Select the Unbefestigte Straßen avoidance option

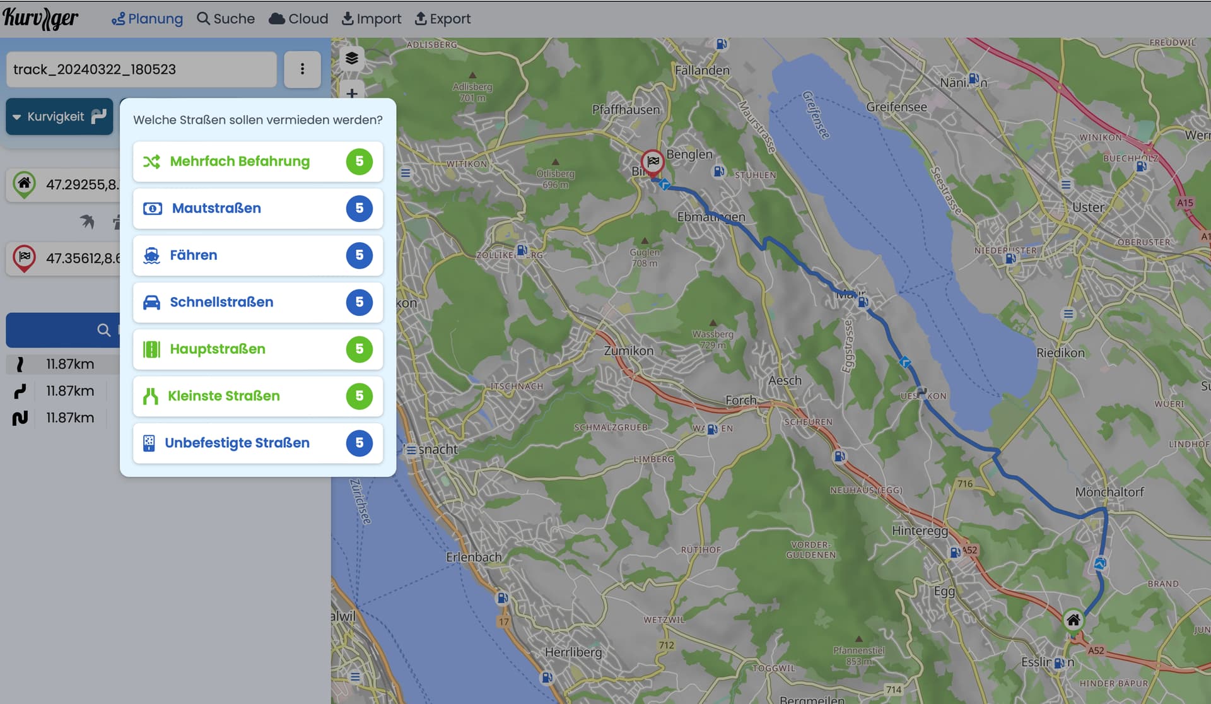(258, 443)
